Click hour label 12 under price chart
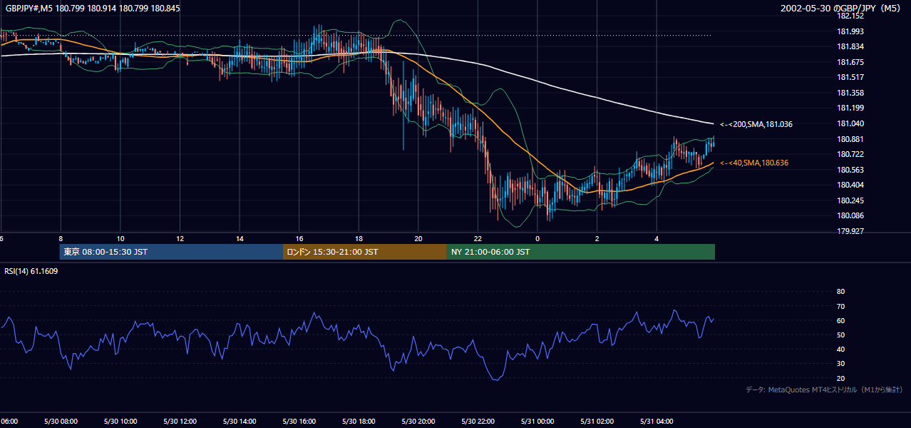This screenshot has height=428, width=911. coord(180,238)
